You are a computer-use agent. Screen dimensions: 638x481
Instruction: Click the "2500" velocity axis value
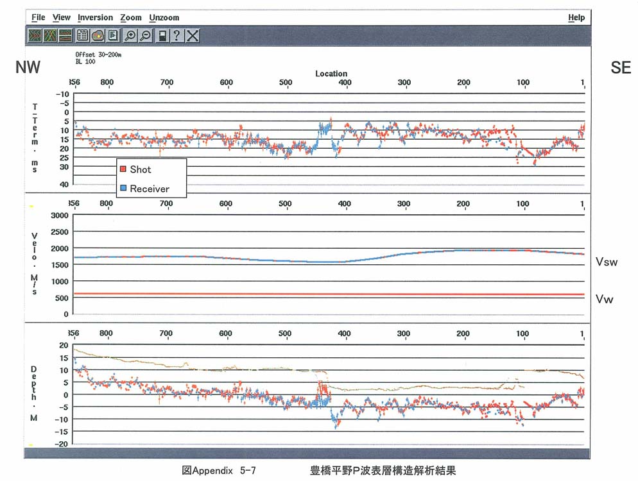60,232
